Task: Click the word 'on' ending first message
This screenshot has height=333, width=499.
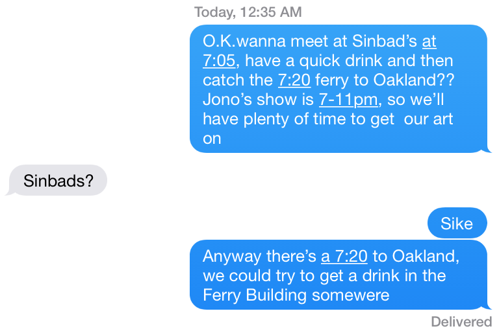Action: pos(212,139)
